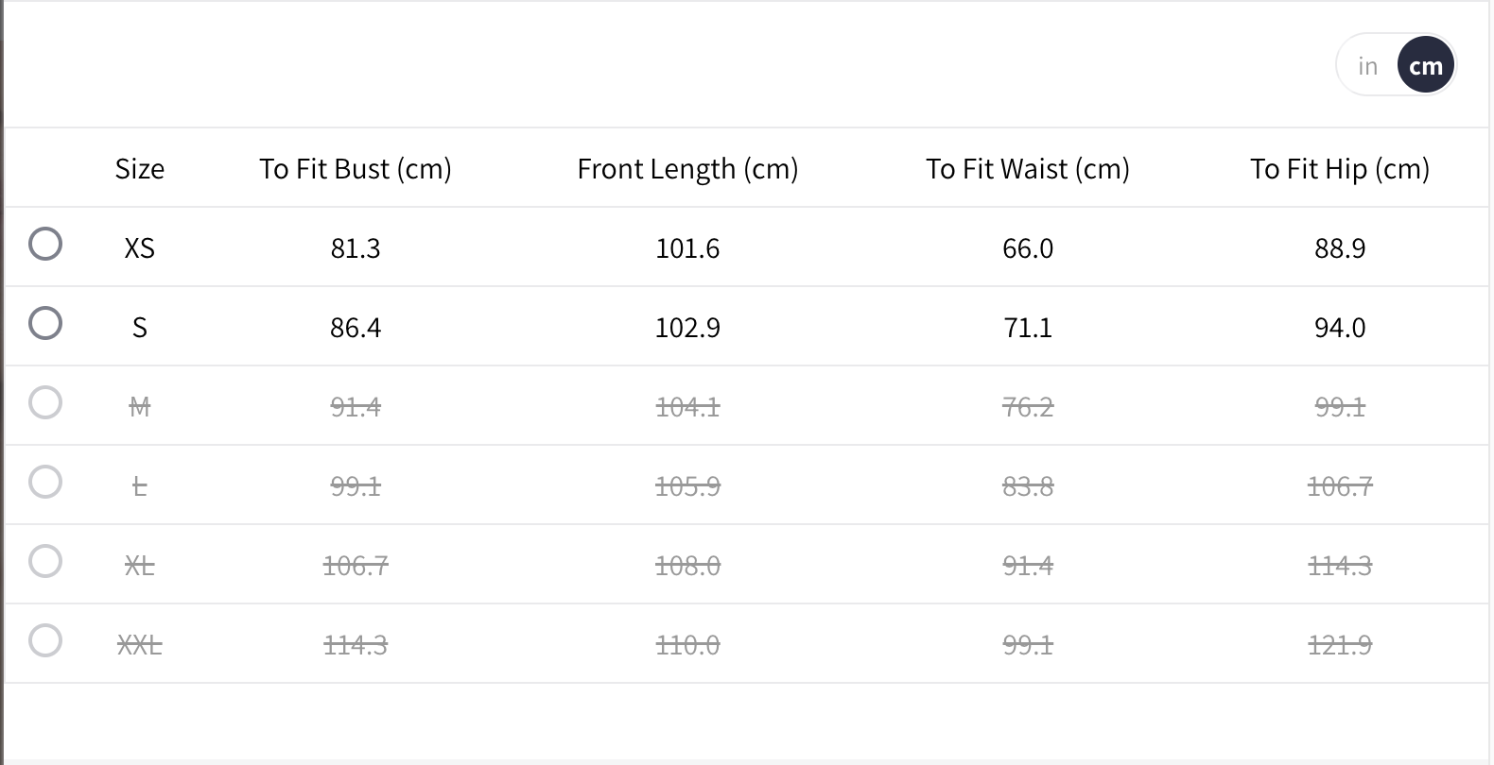
Task: Click the To Fit Bust column header
Action: [356, 169]
